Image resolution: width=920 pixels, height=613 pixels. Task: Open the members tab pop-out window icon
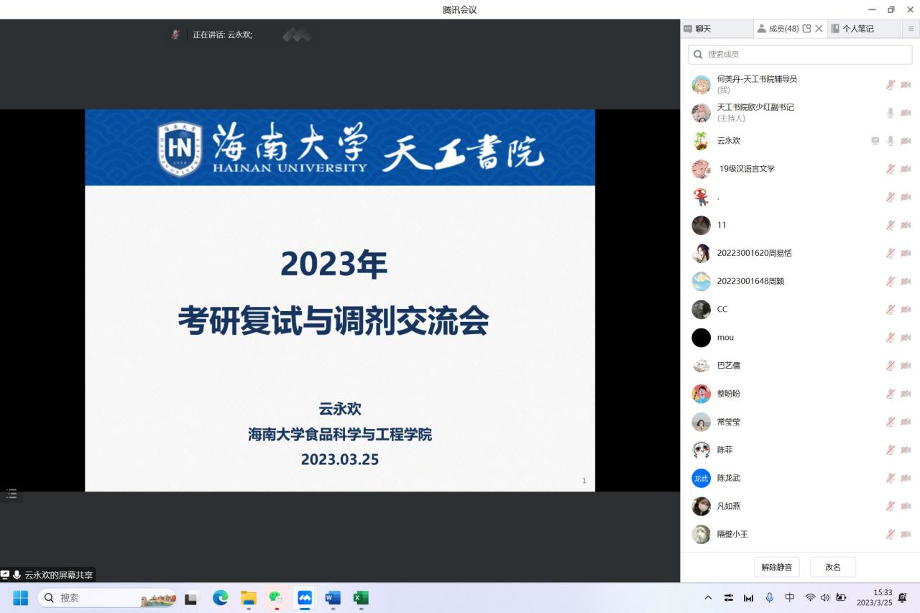click(x=806, y=28)
